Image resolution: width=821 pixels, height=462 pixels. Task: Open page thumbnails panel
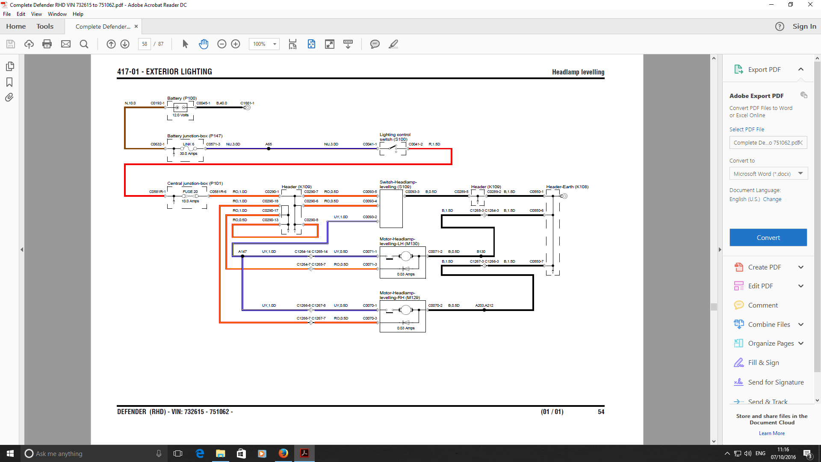point(10,66)
